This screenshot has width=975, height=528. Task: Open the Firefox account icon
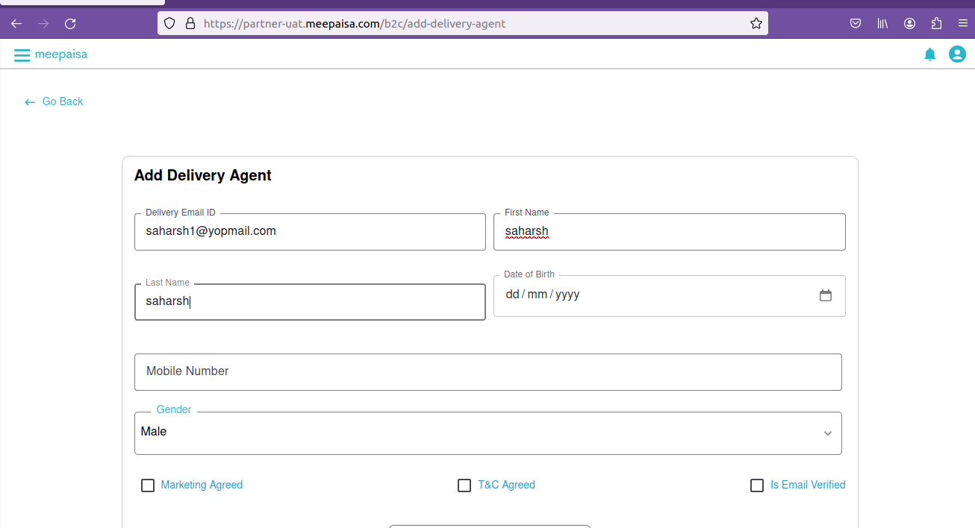[x=909, y=24]
